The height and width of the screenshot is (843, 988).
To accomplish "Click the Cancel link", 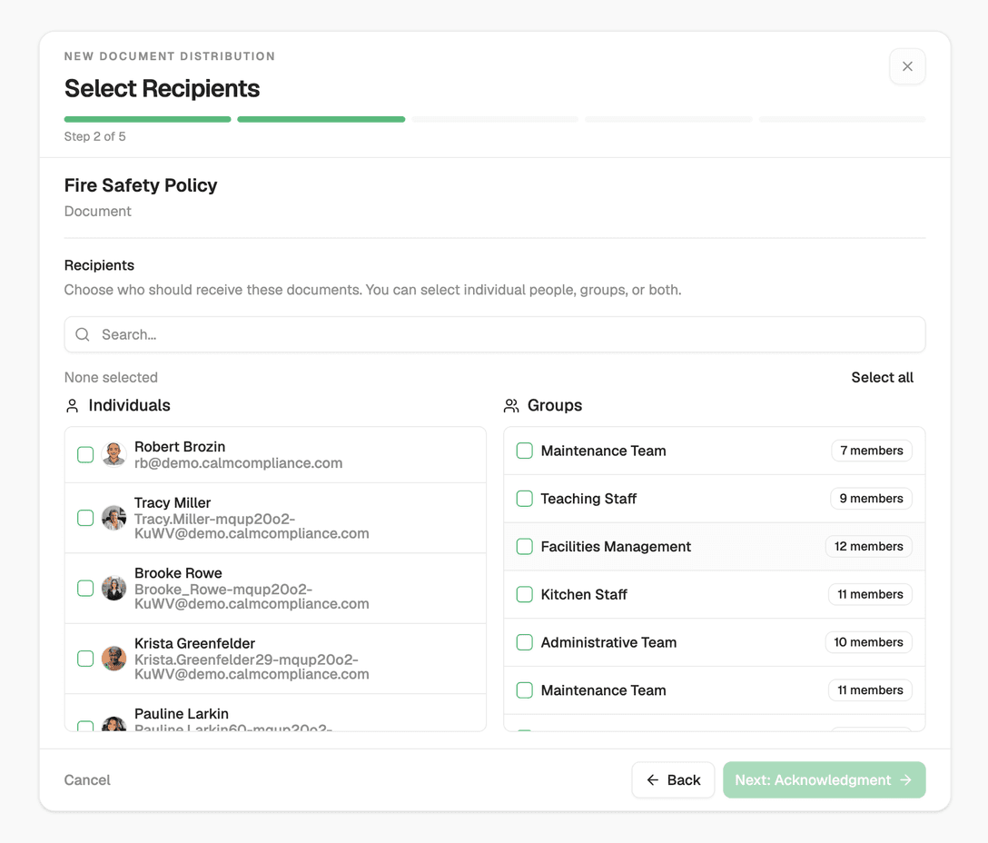I will (x=87, y=780).
